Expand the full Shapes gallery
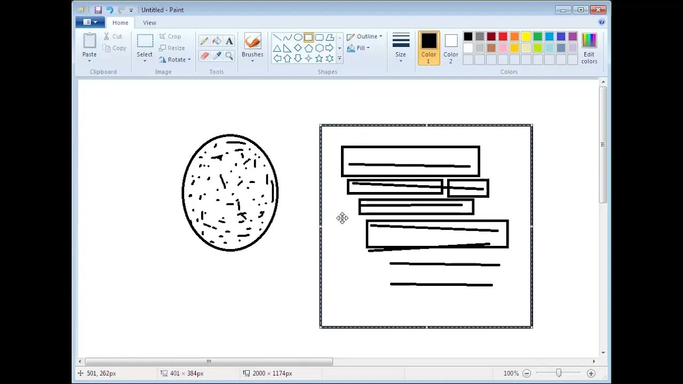This screenshot has width=683, height=384. click(339, 59)
